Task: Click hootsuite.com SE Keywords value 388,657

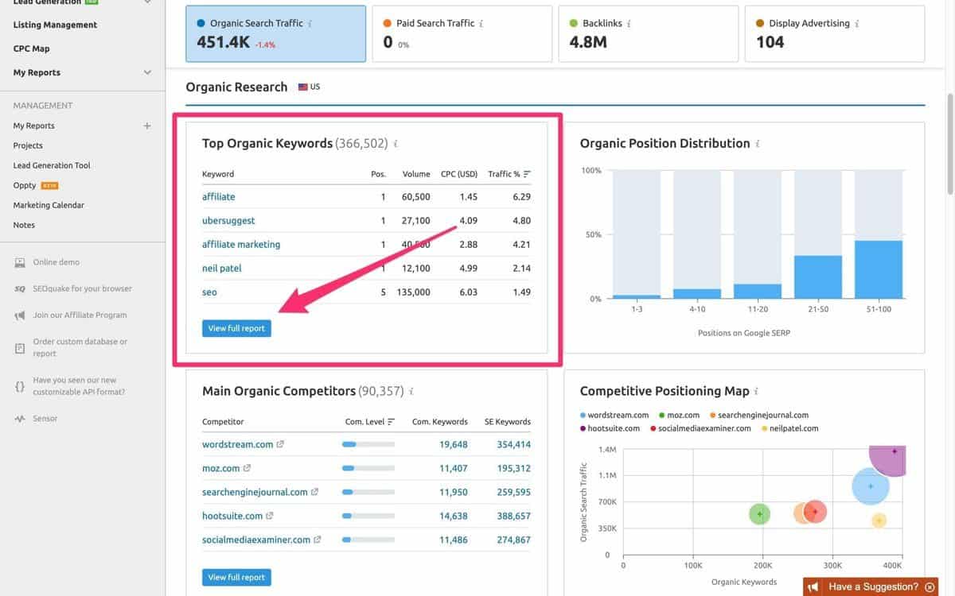Action: pos(513,516)
